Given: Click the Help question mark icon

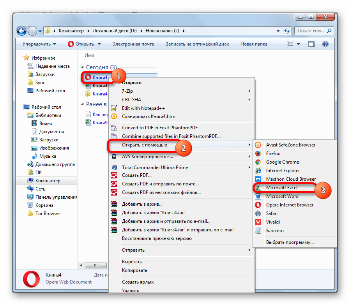Looking at the screenshot, I should click(325, 44).
